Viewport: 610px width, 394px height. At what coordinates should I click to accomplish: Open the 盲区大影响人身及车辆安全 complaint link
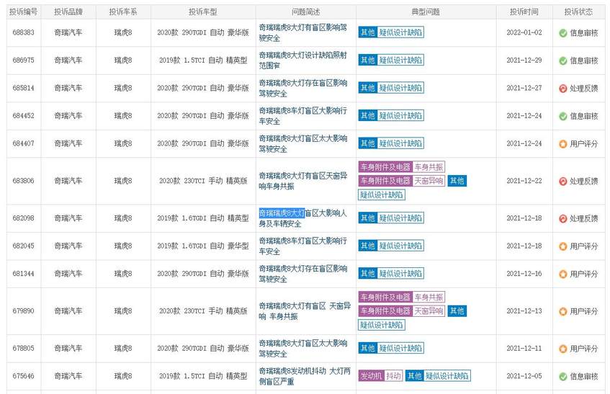point(302,218)
